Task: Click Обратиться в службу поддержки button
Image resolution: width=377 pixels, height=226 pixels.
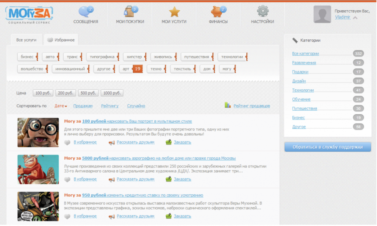Action: pyautogui.click(x=327, y=147)
